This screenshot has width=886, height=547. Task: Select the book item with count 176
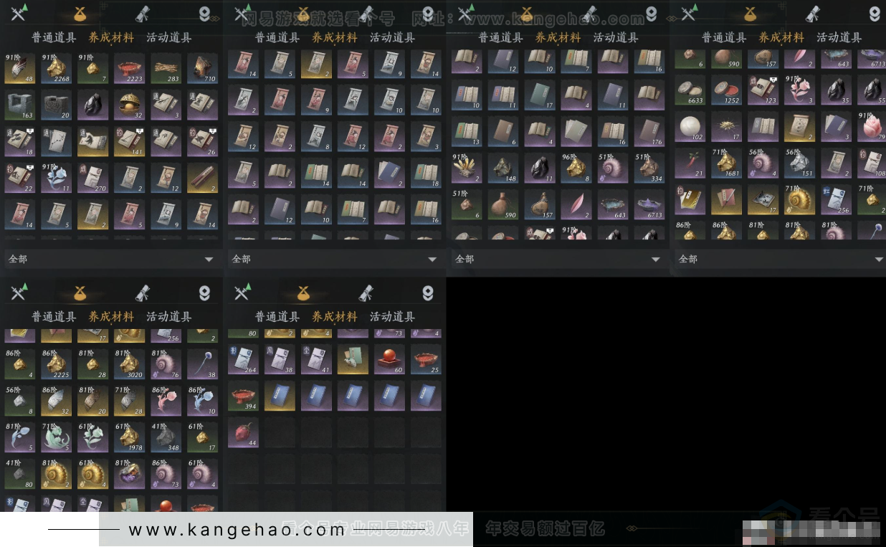point(649,130)
